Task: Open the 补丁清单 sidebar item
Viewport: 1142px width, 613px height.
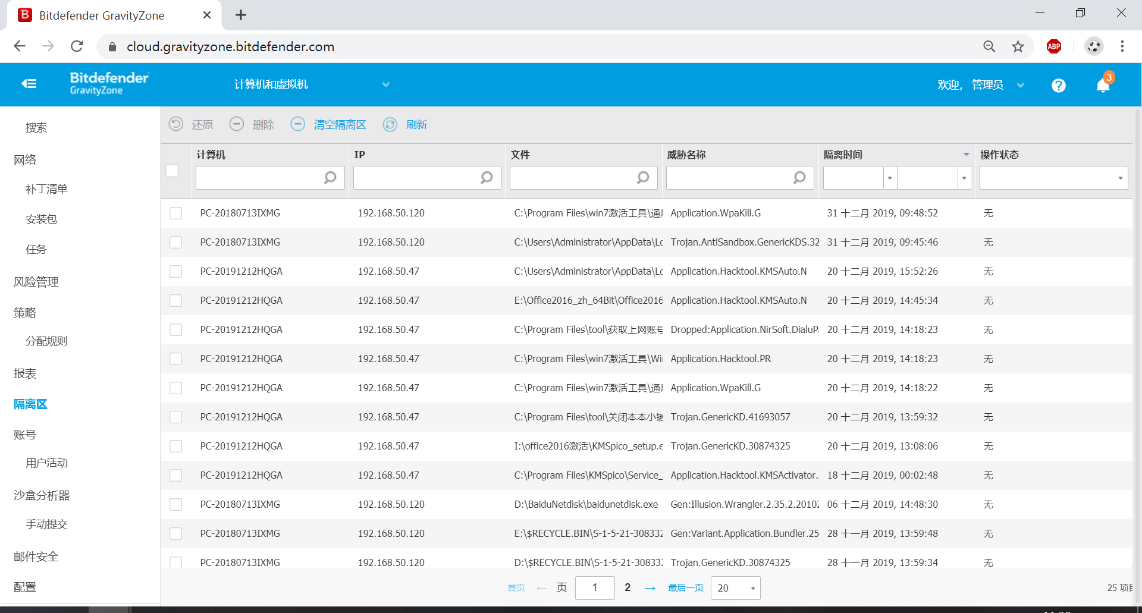Action: (x=46, y=189)
